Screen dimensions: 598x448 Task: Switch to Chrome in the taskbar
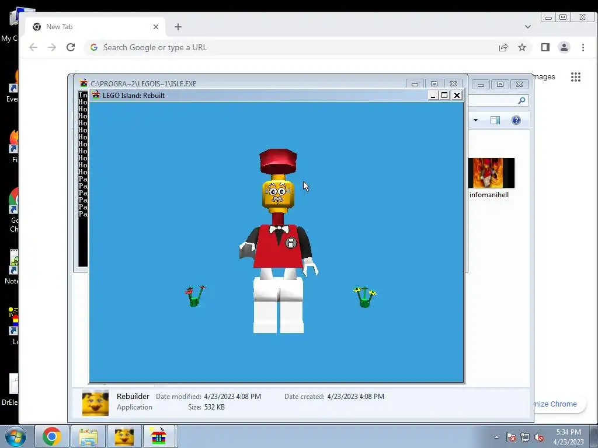(52, 436)
